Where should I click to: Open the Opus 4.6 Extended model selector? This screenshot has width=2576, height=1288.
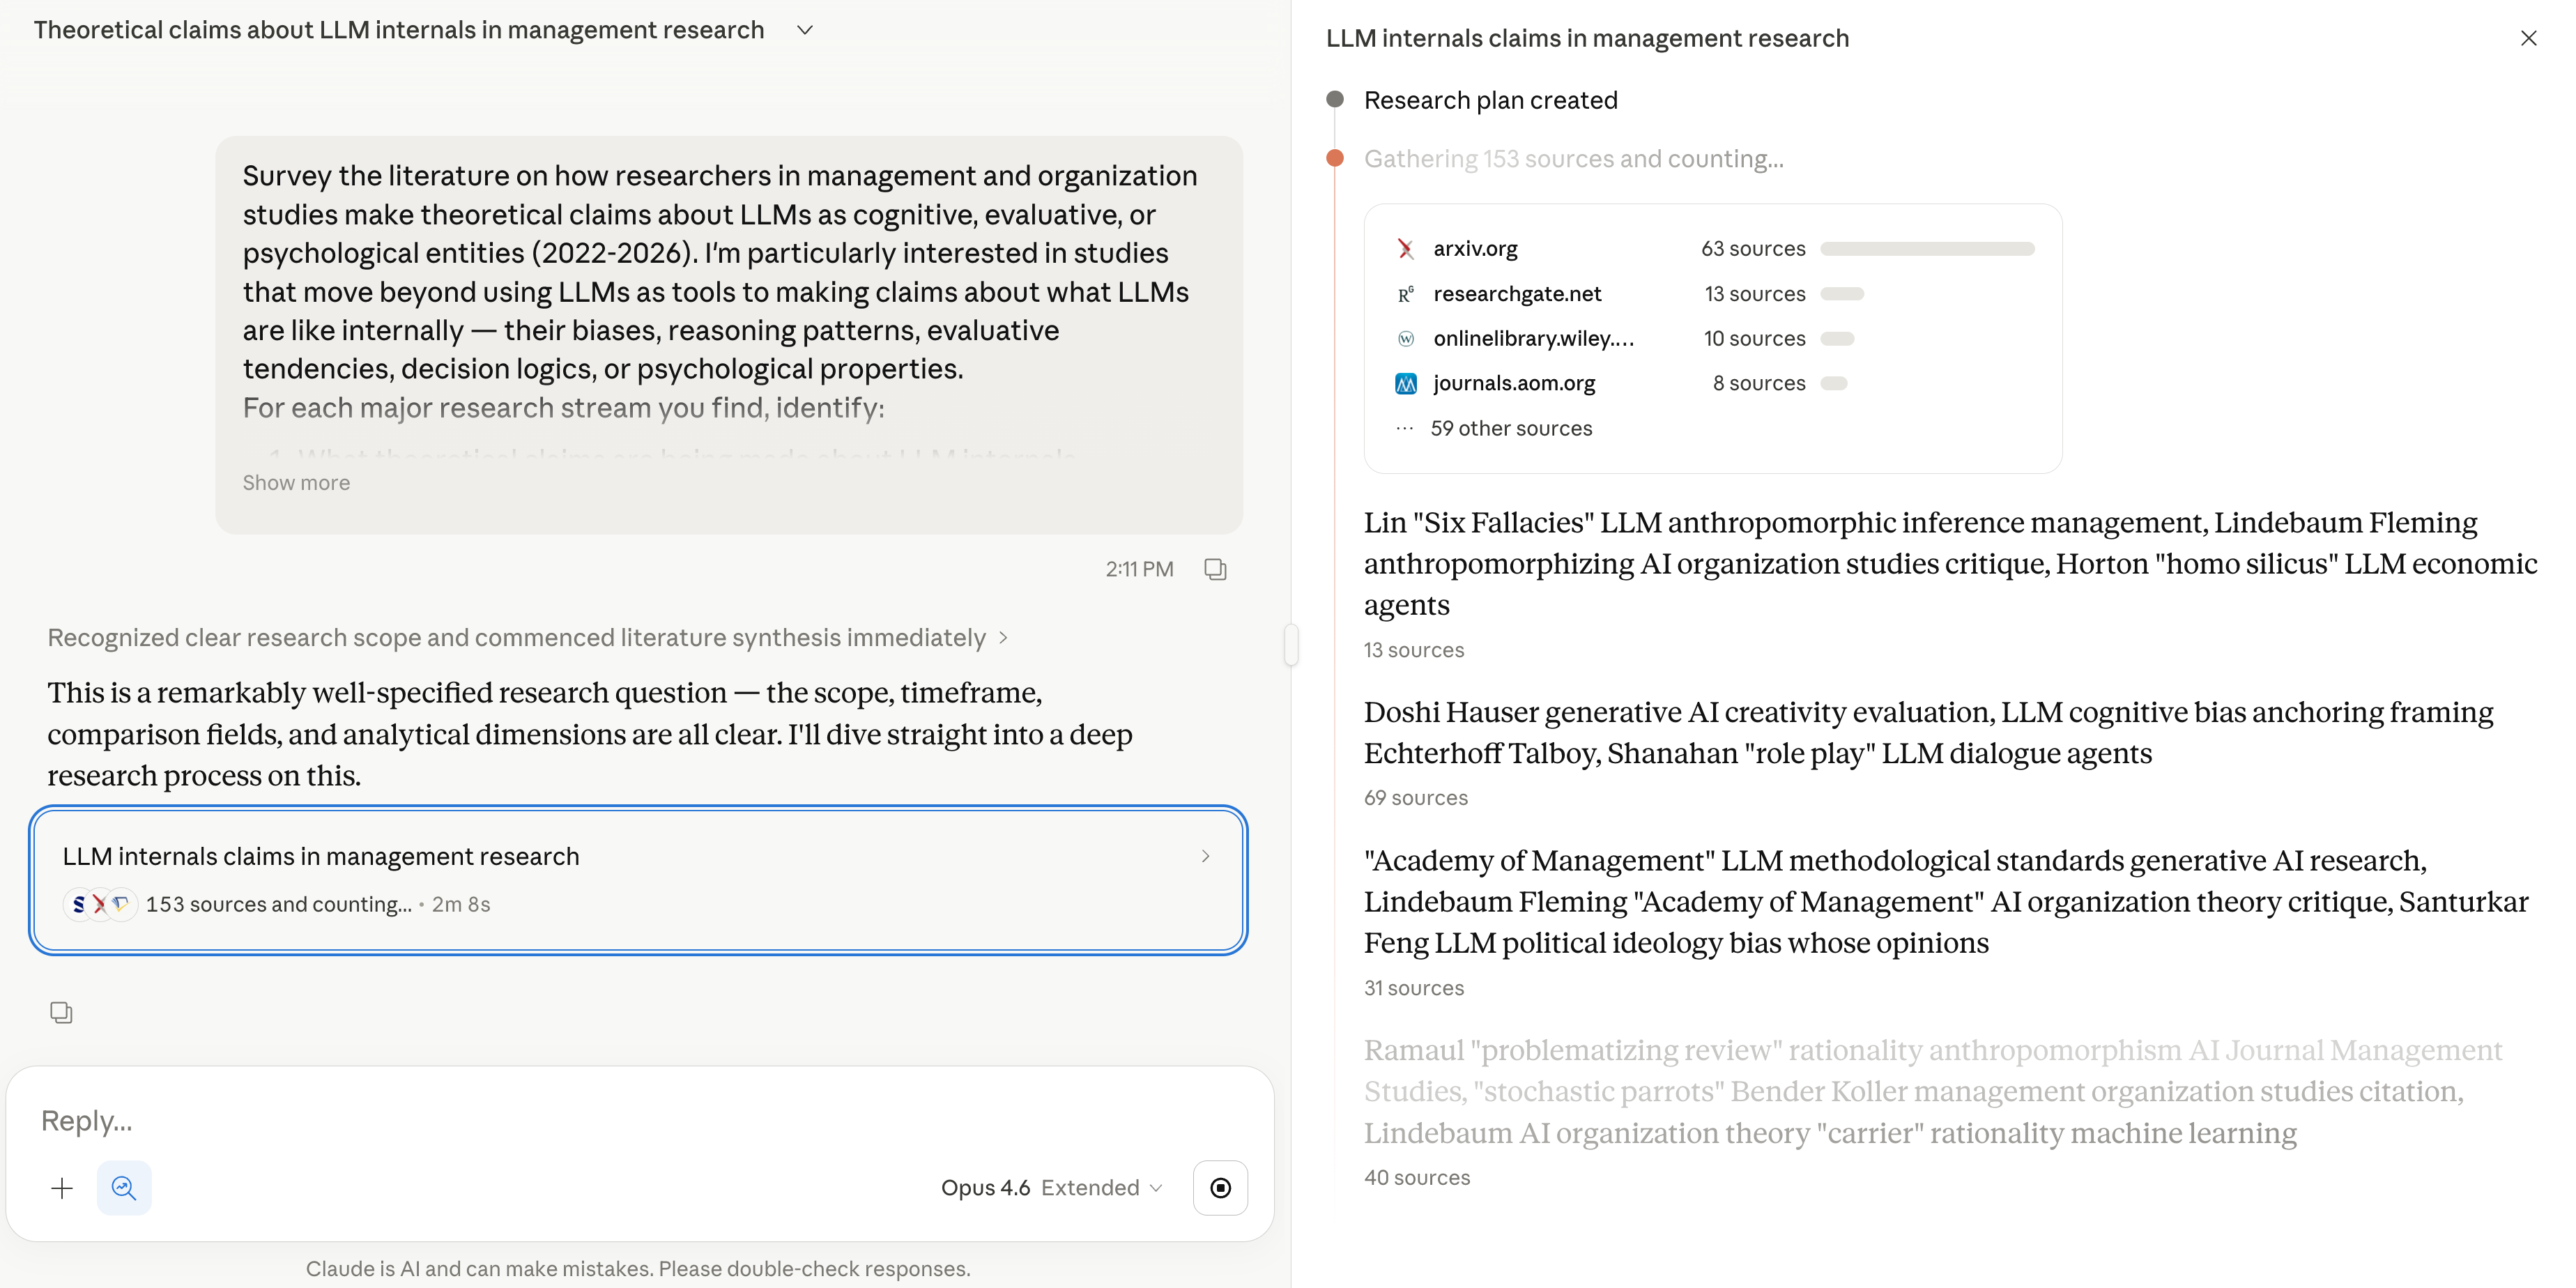[1051, 1187]
